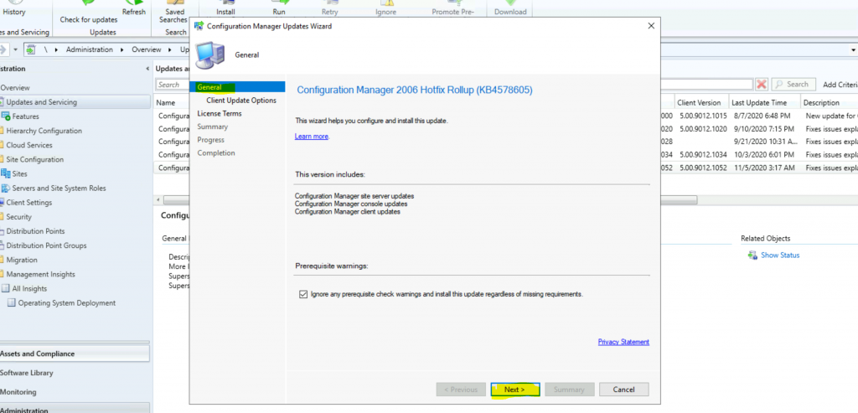
Task: Select All Insights node
Action: [29, 289]
